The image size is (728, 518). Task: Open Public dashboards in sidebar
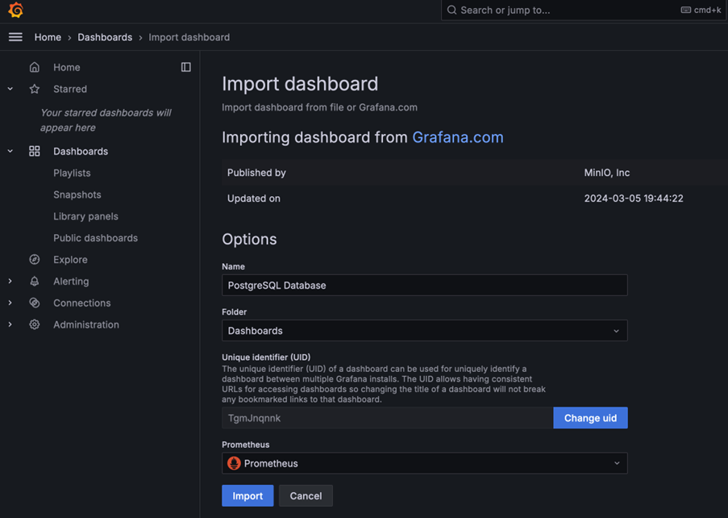95,238
